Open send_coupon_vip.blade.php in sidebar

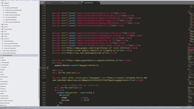tap(12, 46)
